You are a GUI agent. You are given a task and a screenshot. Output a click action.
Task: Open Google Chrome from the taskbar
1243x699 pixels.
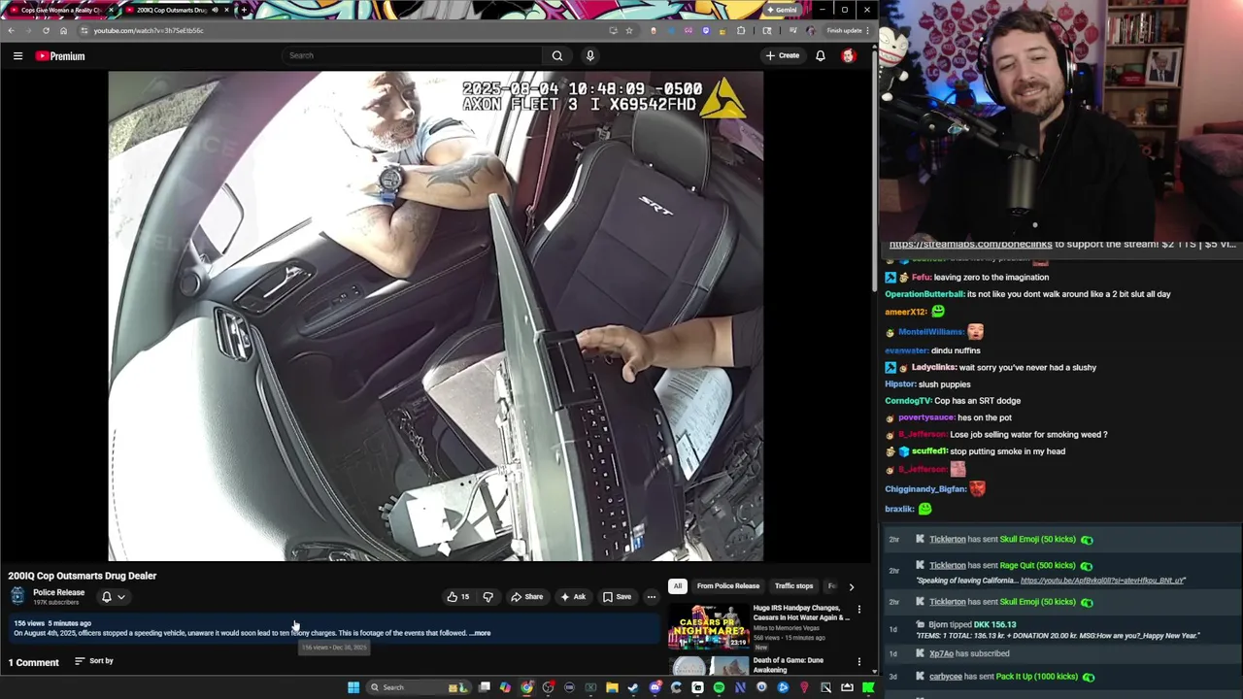[526, 687]
